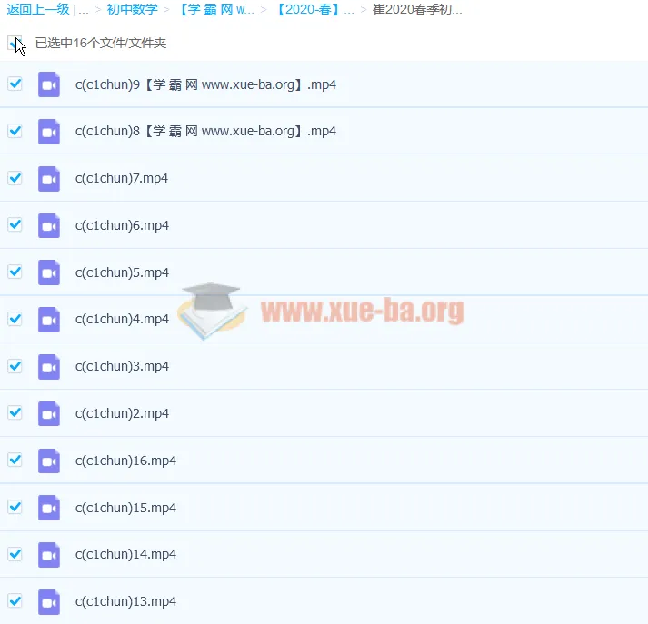Click the ellipsis breadcrumb after 返回上一级

click(84, 10)
